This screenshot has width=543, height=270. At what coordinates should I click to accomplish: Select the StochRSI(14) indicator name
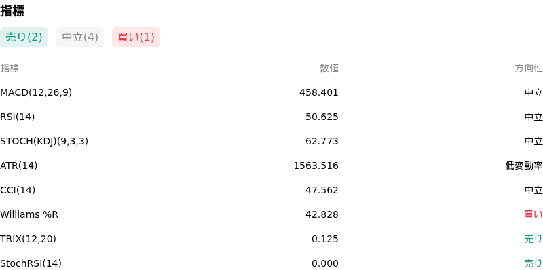31,263
